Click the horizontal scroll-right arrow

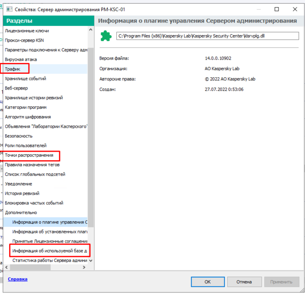pos(84,267)
